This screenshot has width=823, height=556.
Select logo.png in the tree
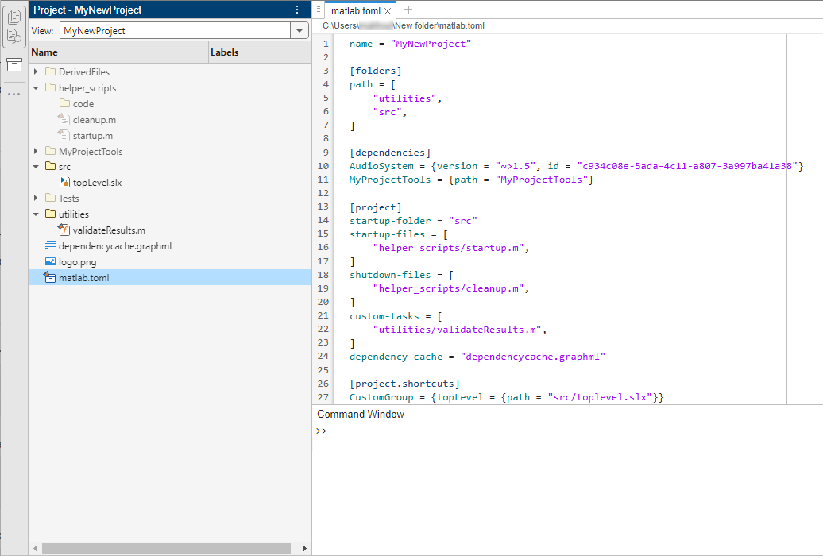pos(77,262)
